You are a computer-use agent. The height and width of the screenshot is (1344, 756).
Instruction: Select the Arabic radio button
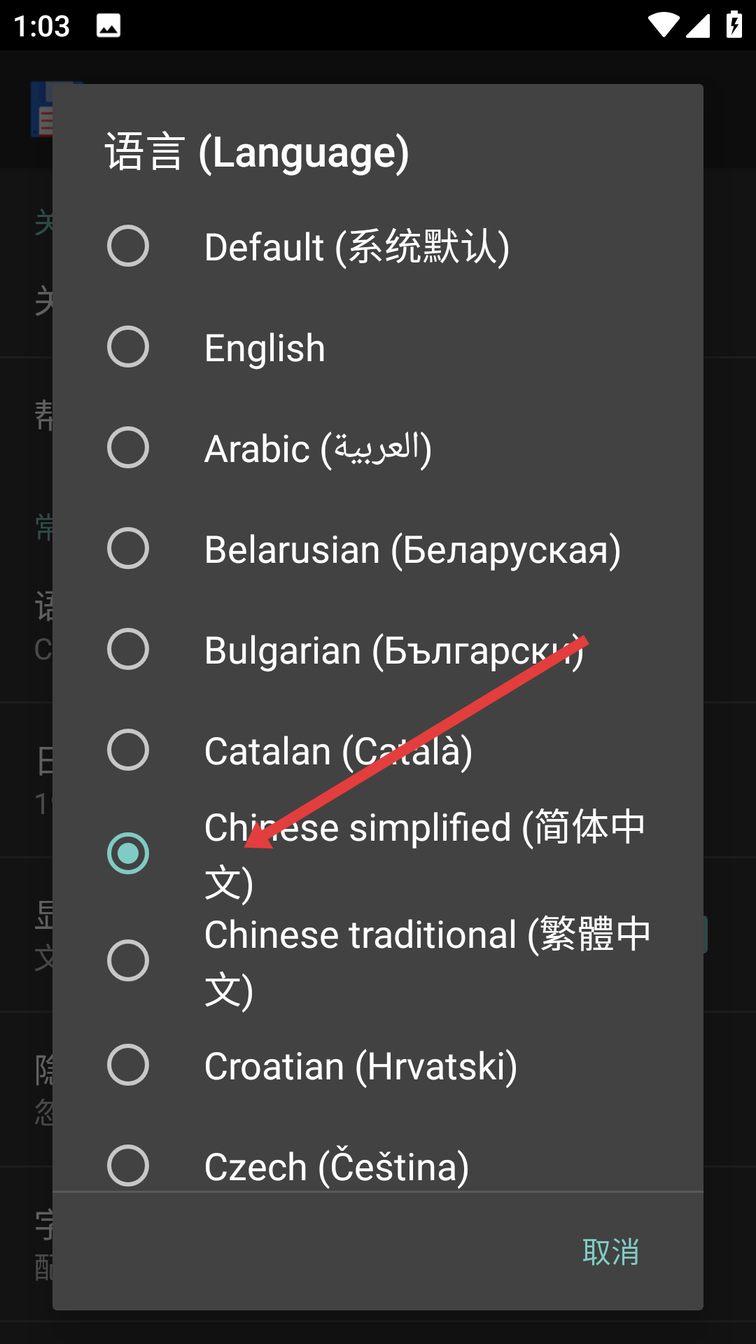[x=128, y=448]
